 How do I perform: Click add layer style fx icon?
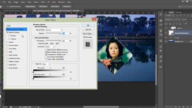tap(172, 107)
